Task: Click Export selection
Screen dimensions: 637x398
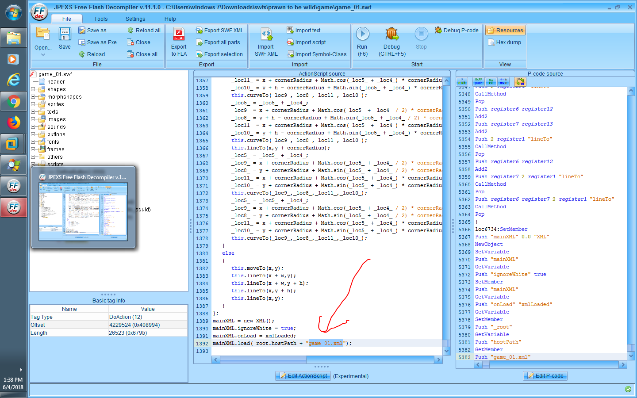Action: 219,54
